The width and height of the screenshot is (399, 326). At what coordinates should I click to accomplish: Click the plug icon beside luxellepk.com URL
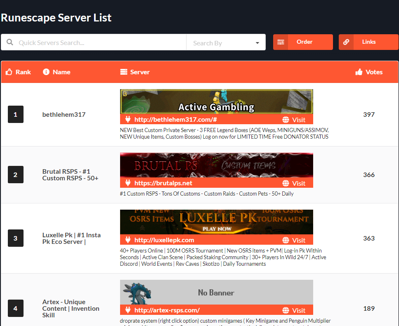128,240
